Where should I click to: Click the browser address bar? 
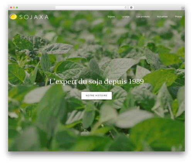pyautogui.click(x=91, y=8)
